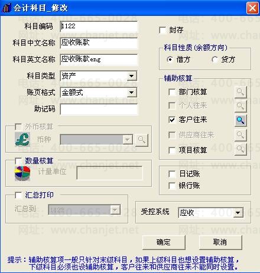Click the app icon in title bar
The image size is (260, 273).
point(6,8)
